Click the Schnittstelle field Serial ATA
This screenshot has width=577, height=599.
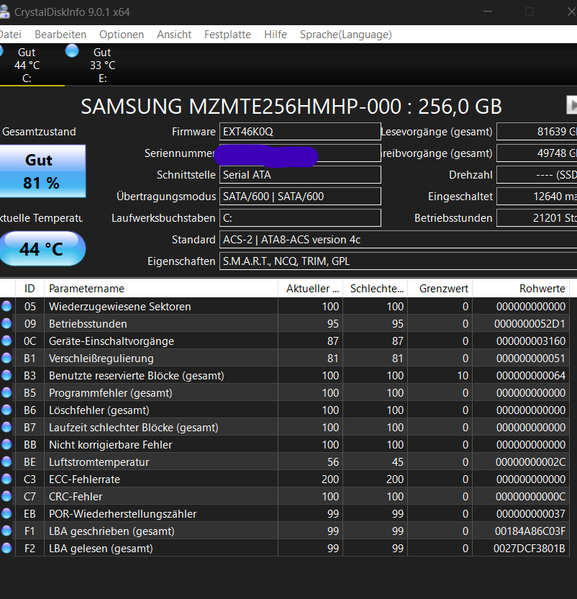(x=300, y=175)
